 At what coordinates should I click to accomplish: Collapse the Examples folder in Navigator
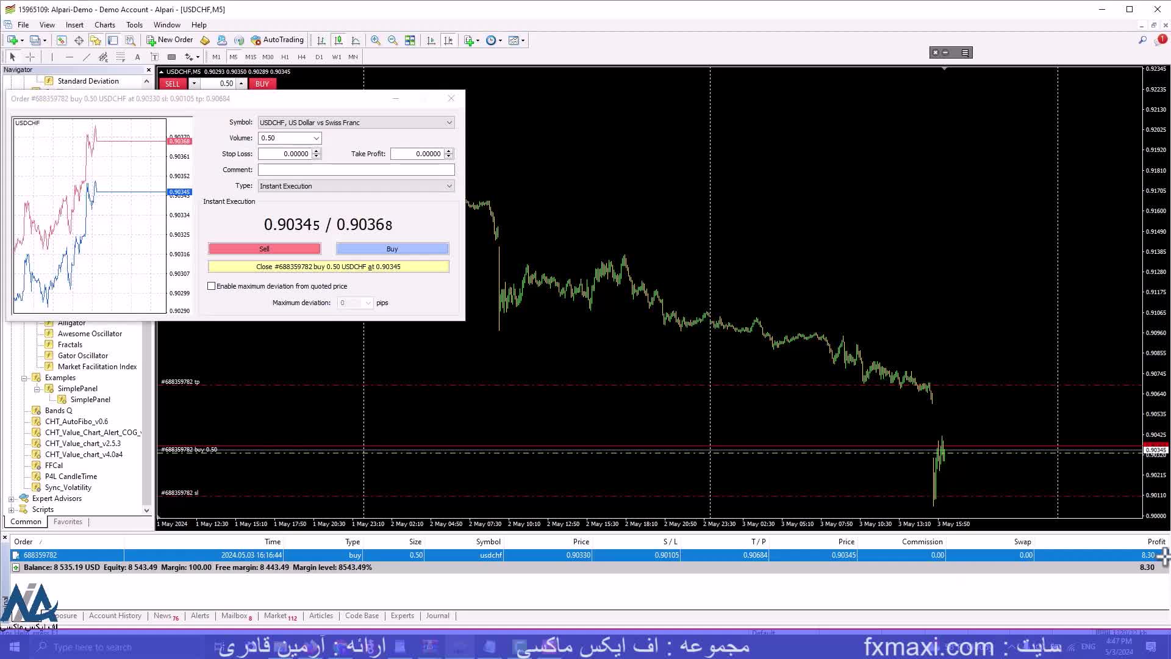pos(24,378)
